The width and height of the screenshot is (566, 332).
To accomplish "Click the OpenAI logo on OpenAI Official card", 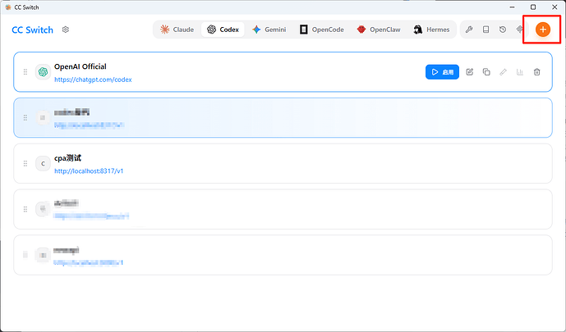I will coord(43,72).
